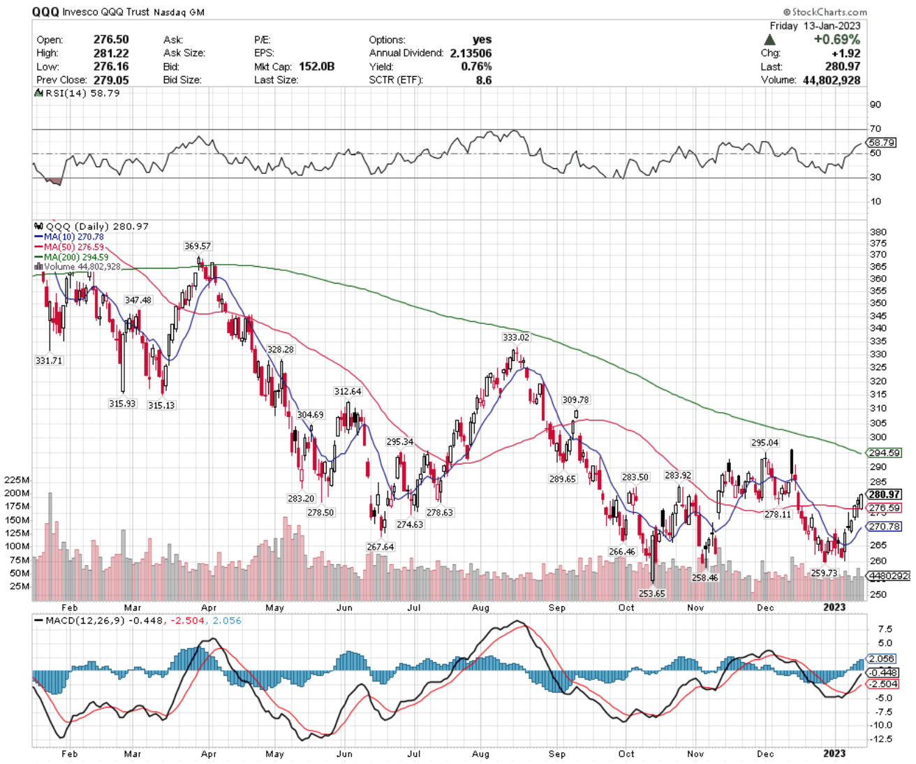The image size is (916, 764).
Task: Click the Yield value 0.76%
Action: tap(476, 66)
